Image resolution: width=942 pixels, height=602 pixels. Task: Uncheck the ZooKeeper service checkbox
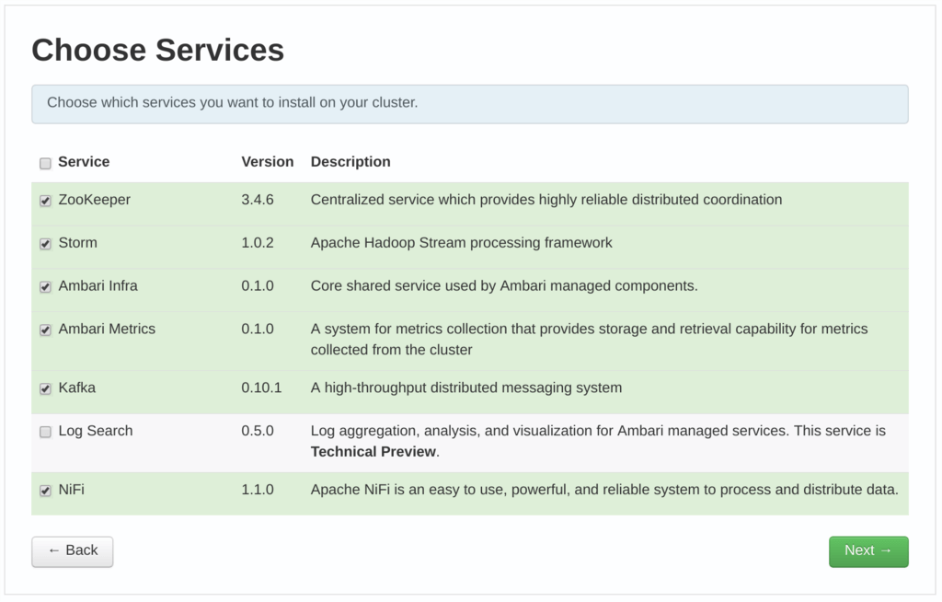45,201
